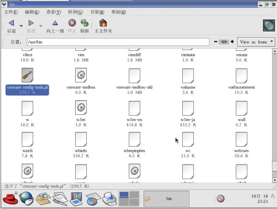The height and width of the screenshot is (209, 277).
Task: Open the Red Hat main menu
Action: pyautogui.click(x=10, y=199)
